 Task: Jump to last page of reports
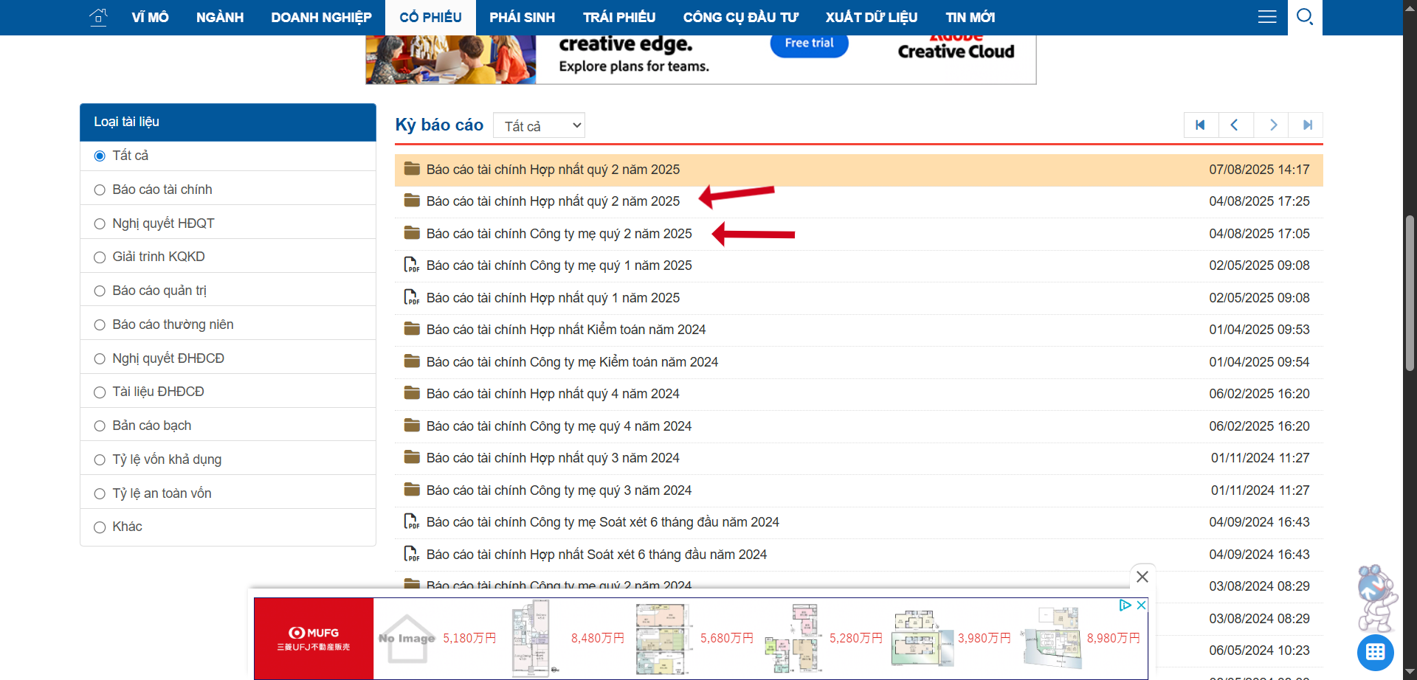(x=1306, y=125)
